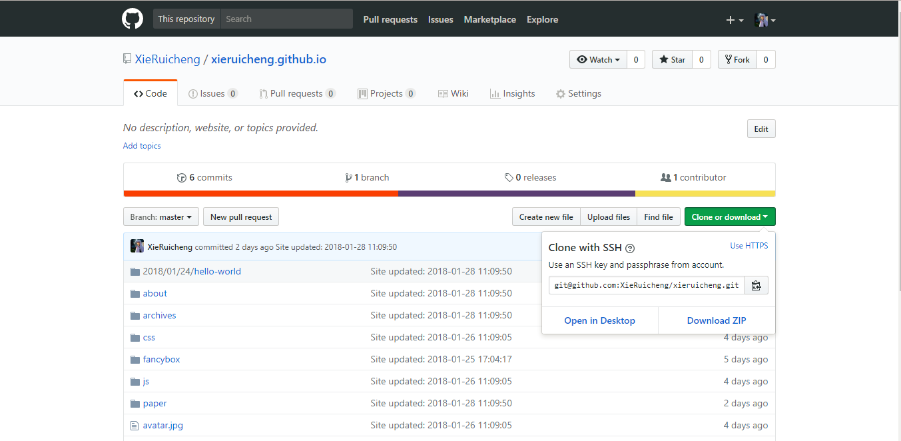The width and height of the screenshot is (901, 441).
Task: Click the avatar.jpg file icon
Action: click(x=135, y=426)
